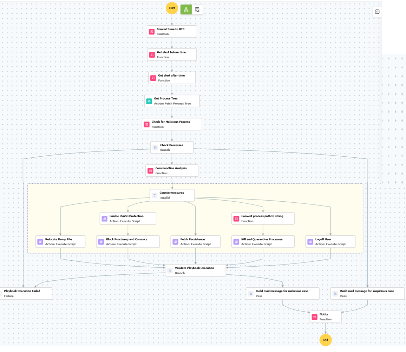Viewport: 406px width, 352px height.
Task: Switch to the image view icon beside Start
Action: [x=197, y=9]
